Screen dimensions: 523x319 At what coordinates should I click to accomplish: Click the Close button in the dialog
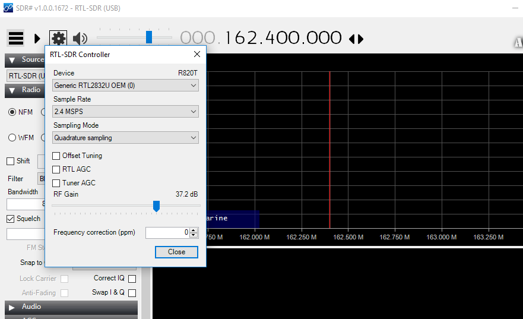[176, 252]
